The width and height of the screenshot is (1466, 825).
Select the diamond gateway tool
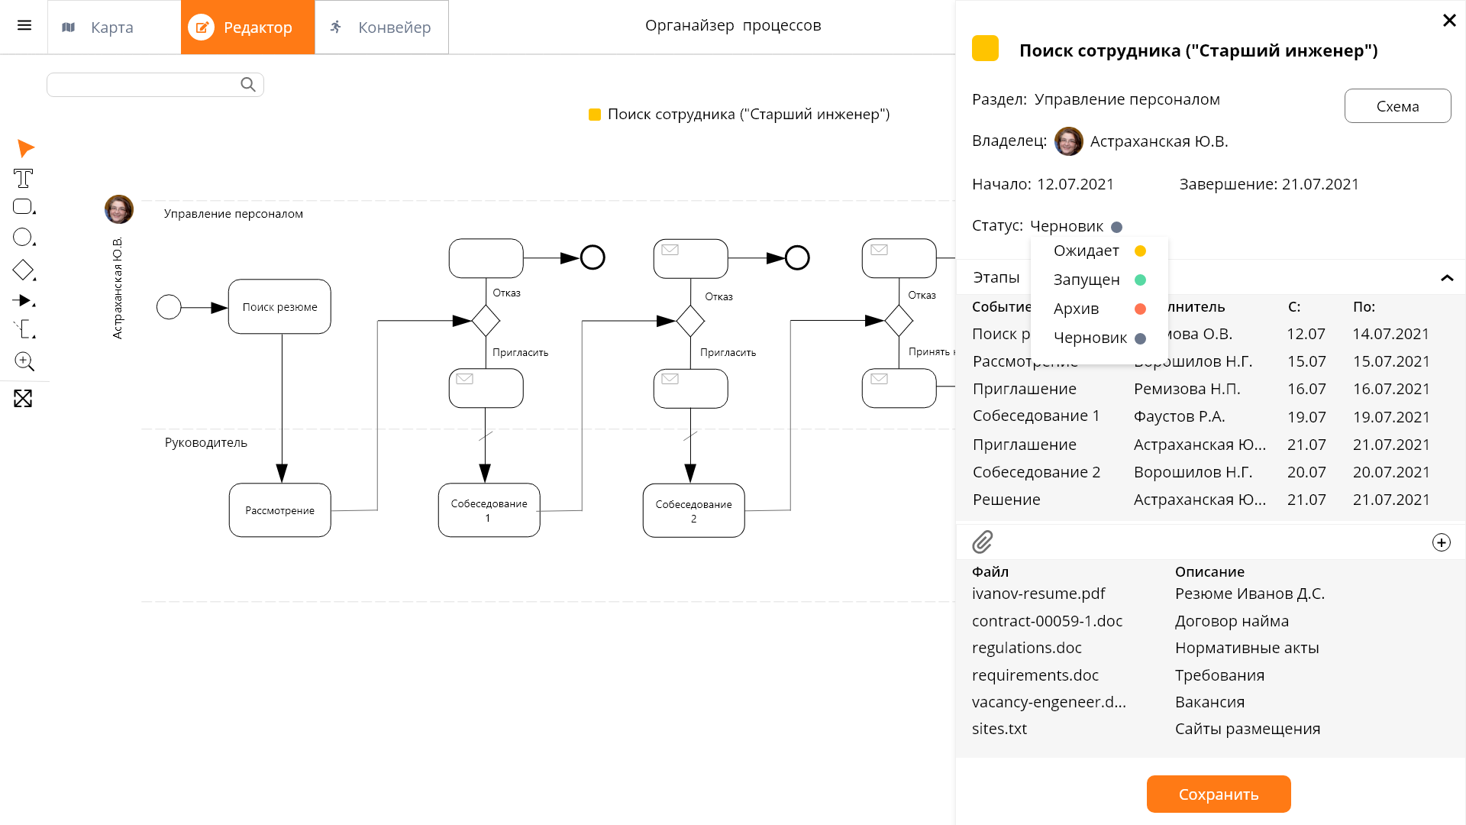click(x=23, y=270)
